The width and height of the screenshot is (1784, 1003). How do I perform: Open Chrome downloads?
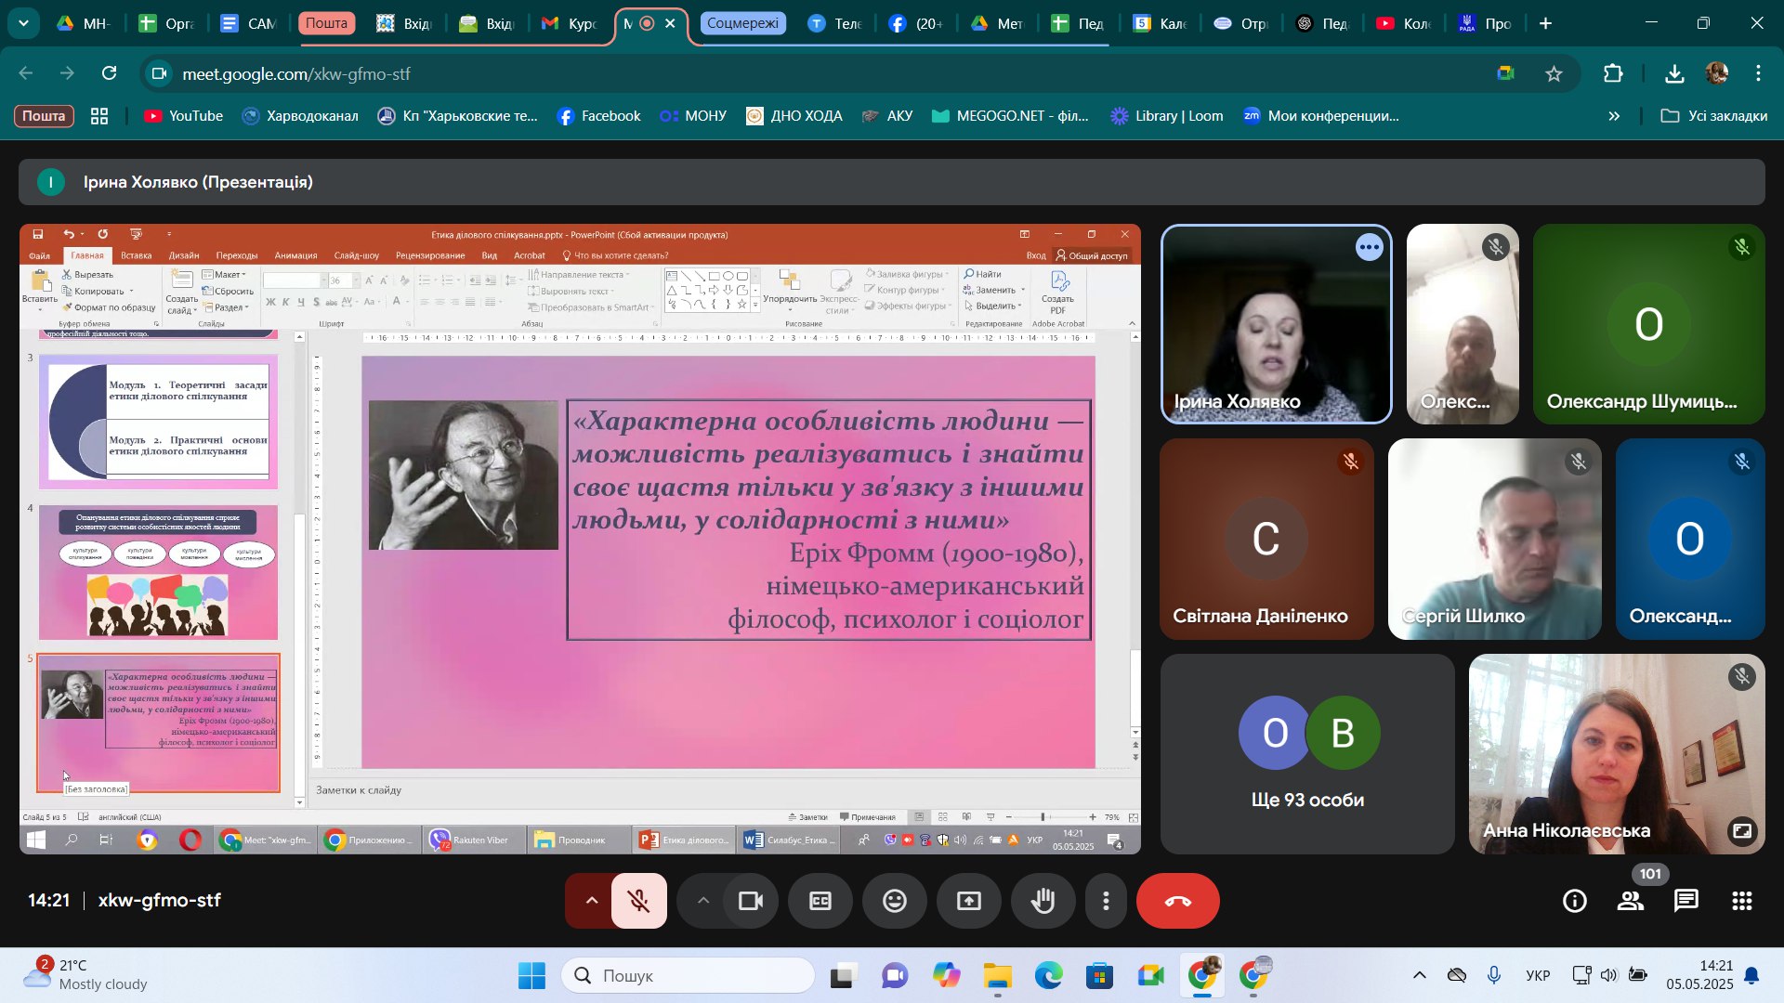pyautogui.click(x=1674, y=73)
